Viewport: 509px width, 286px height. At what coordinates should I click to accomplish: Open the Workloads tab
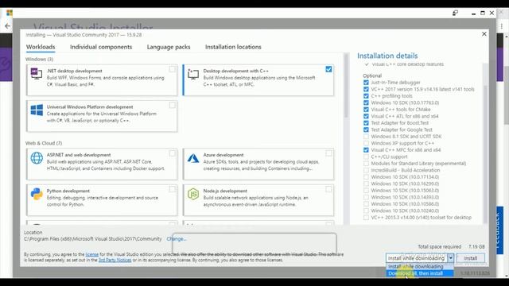point(41,47)
